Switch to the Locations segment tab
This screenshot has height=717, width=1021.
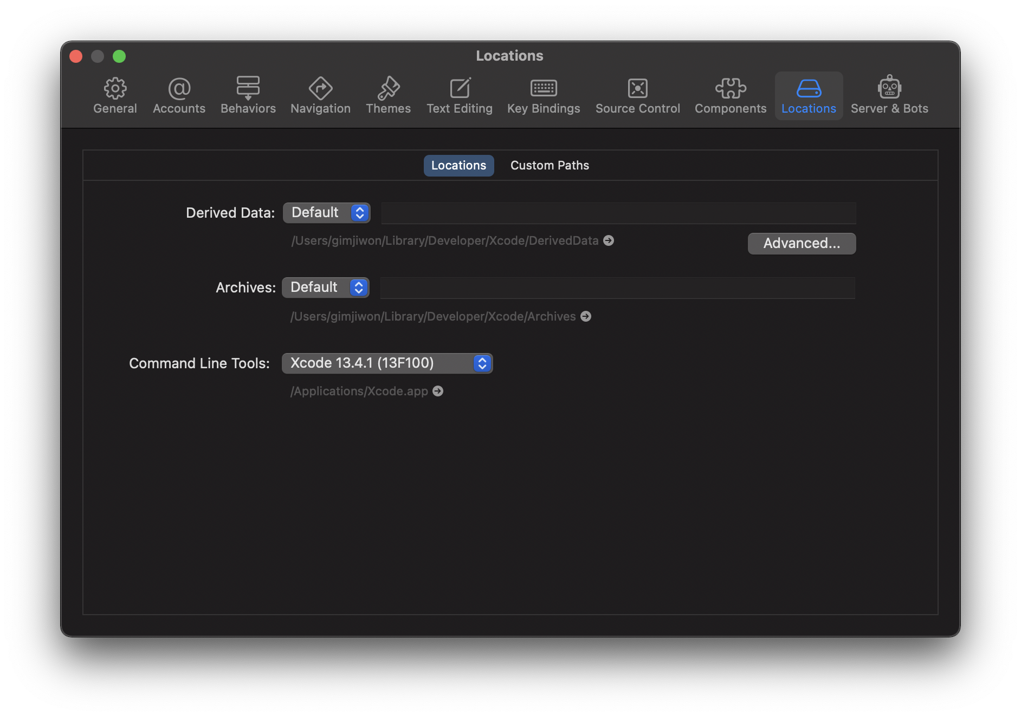(458, 166)
